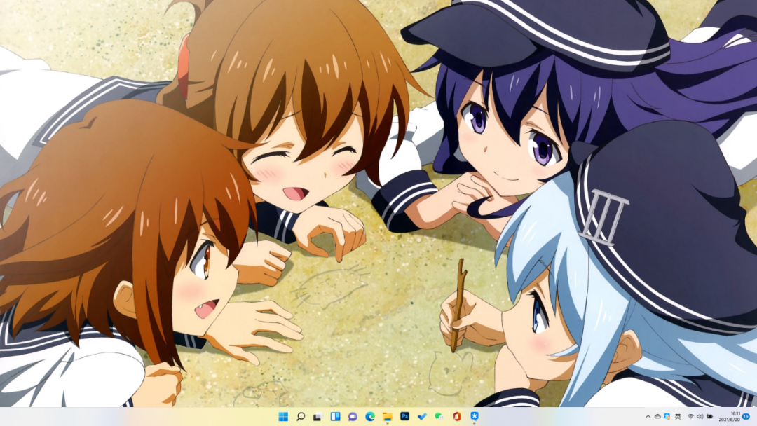Image resolution: width=757 pixels, height=426 pixels.
Task: Show hidden system tray icons
Action: click(648, 416)
